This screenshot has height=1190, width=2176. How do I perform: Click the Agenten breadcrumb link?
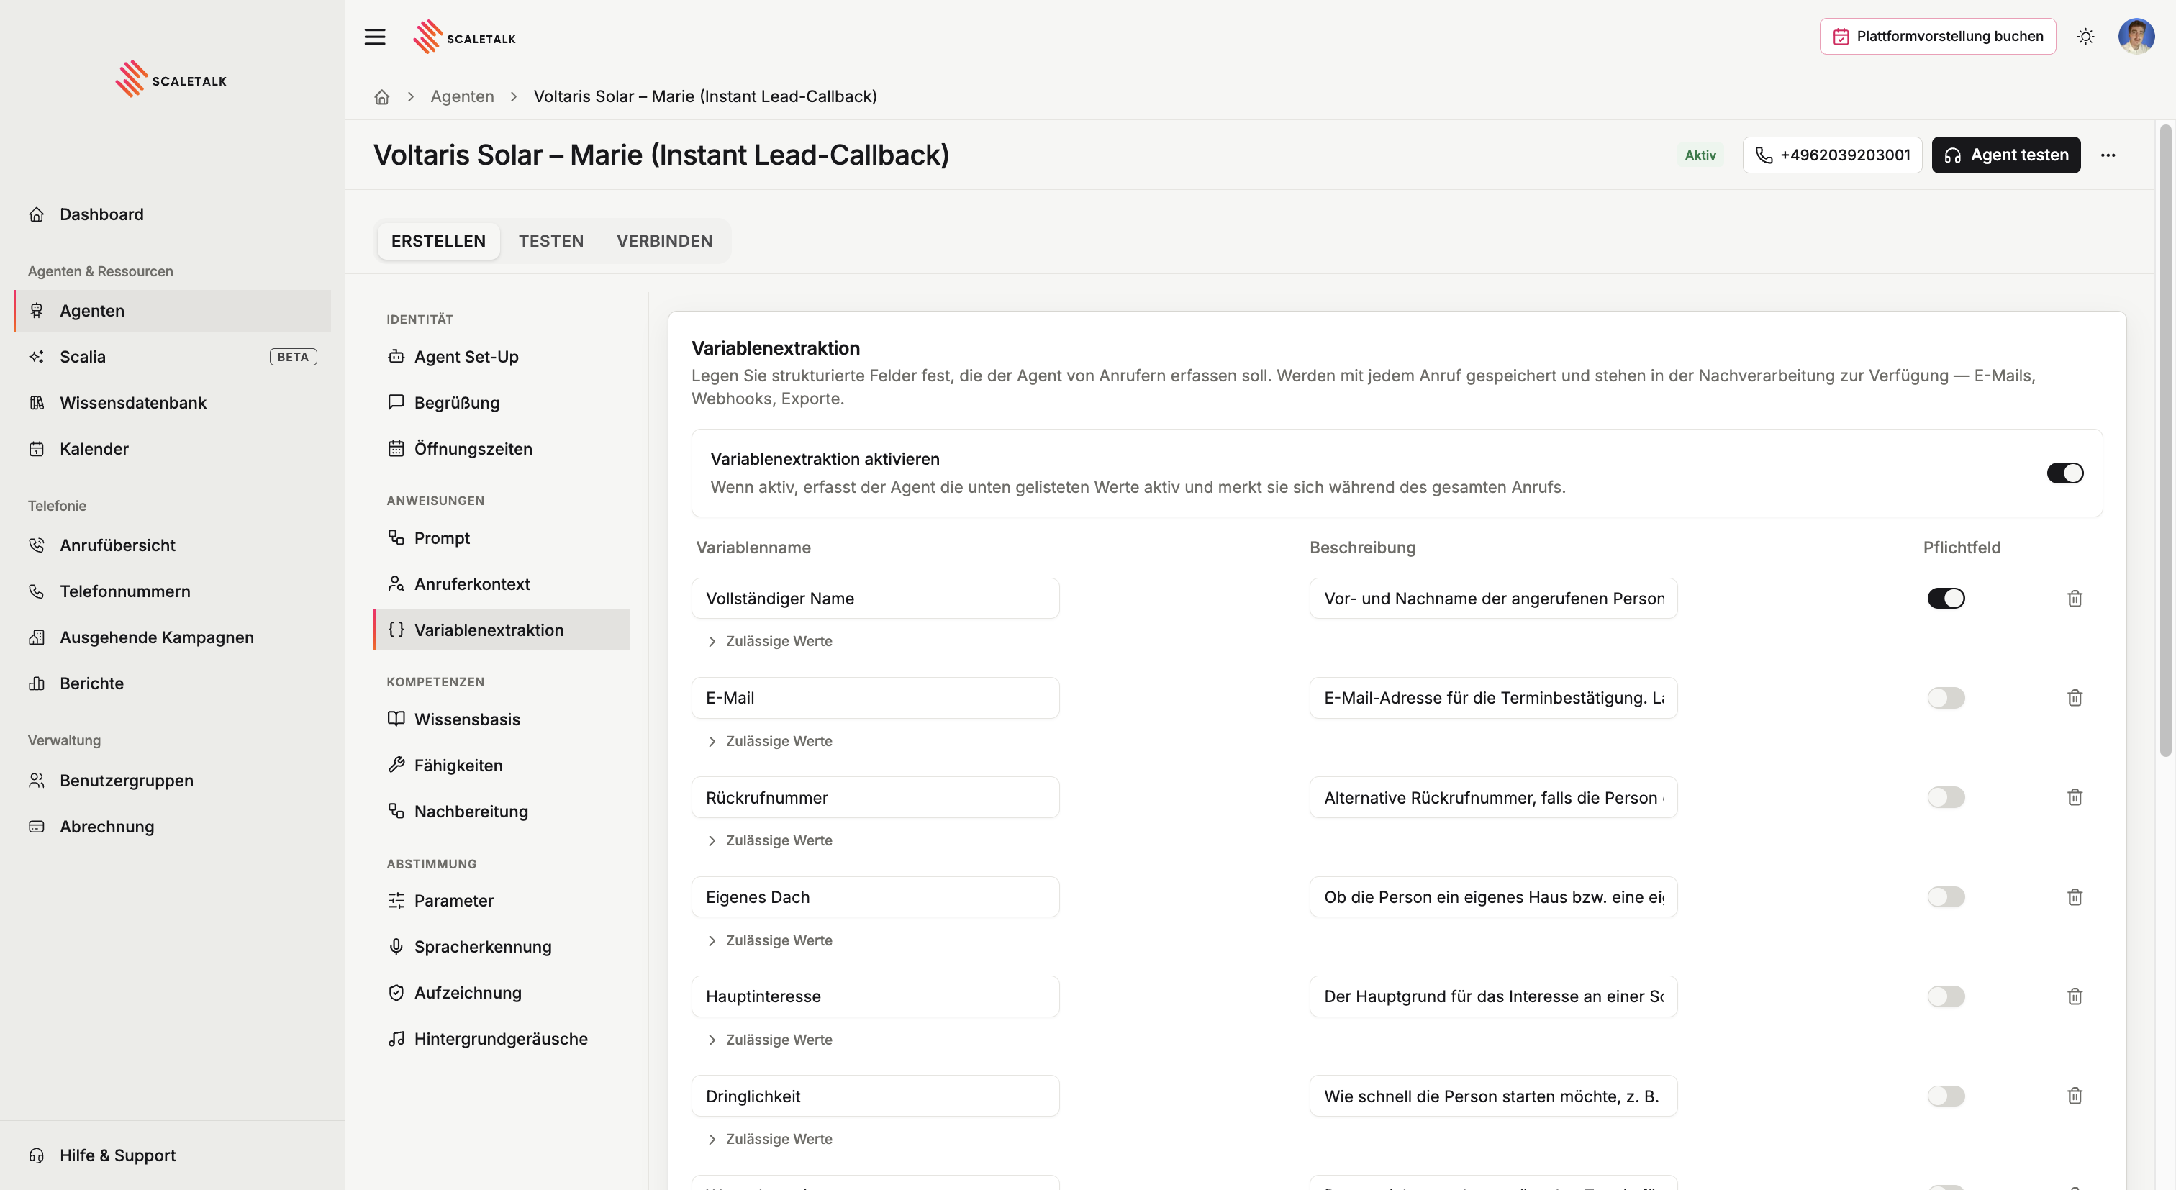462,97
